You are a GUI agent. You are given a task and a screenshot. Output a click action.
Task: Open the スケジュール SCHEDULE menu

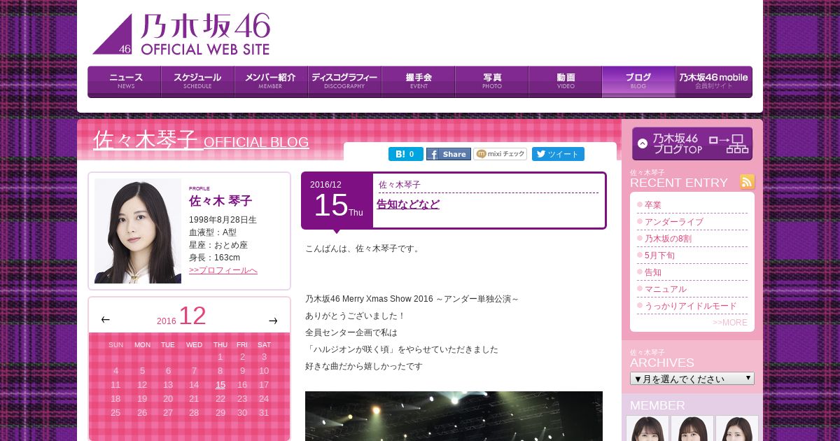(x=197, y=82)
